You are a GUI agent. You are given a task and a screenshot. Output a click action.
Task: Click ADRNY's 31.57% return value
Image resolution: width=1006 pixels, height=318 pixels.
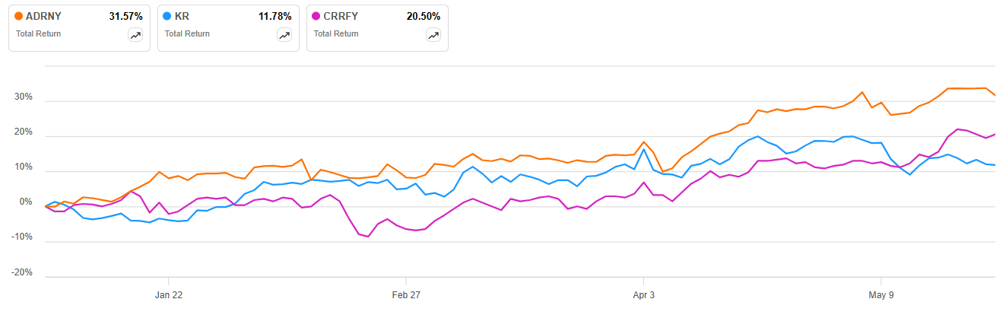pos(125,16)
